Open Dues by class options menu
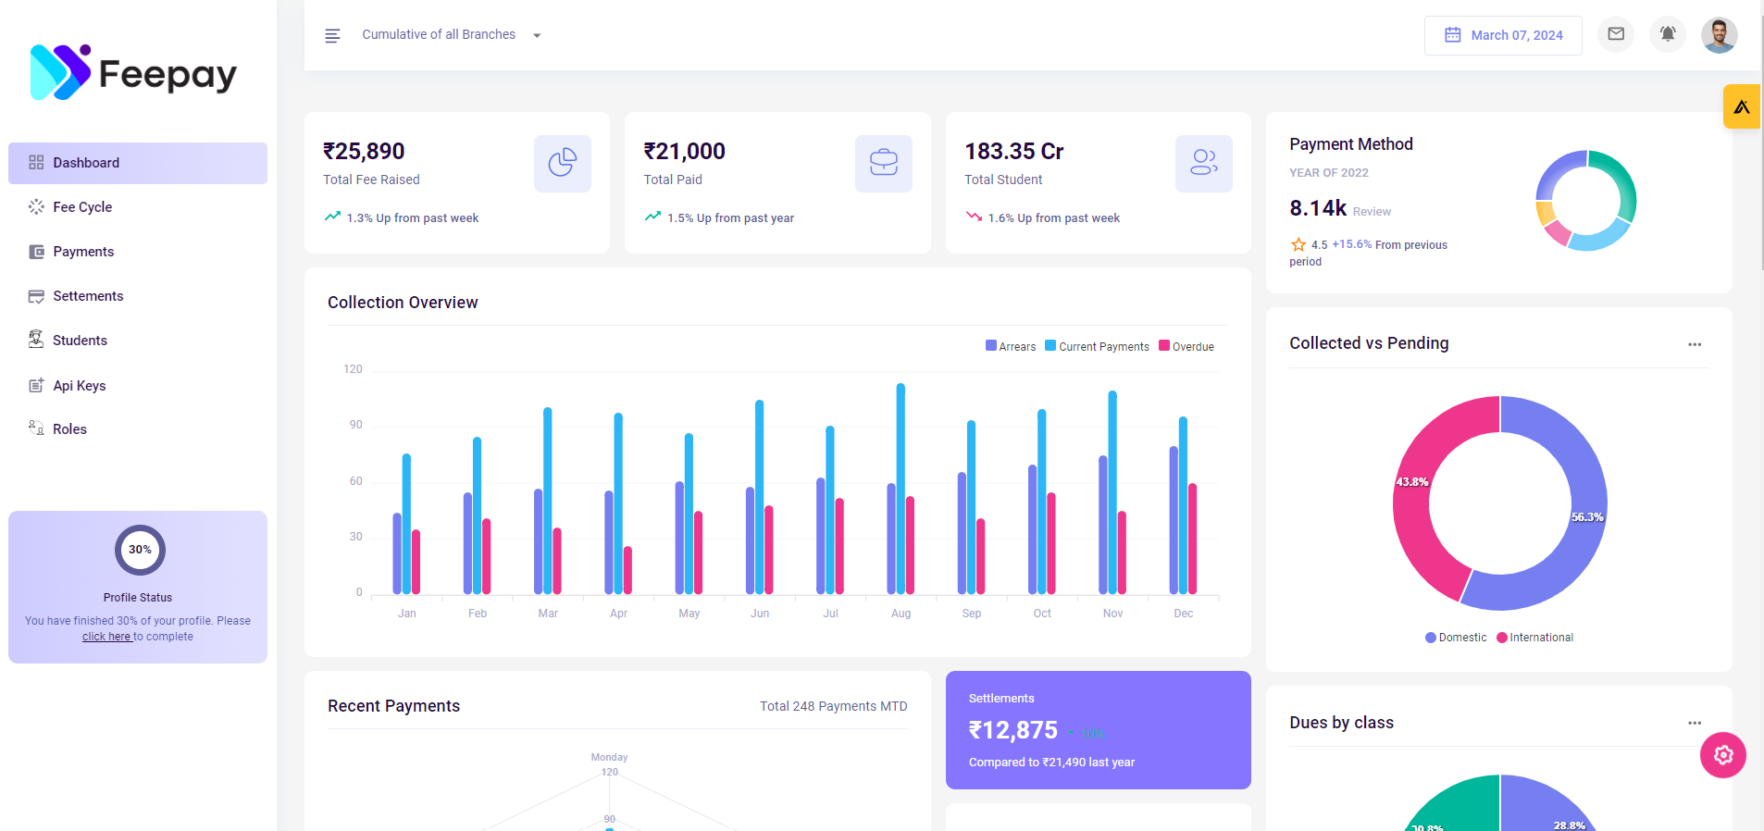The width and height of the screenshot is (1764, 831). pos(1695,723)
